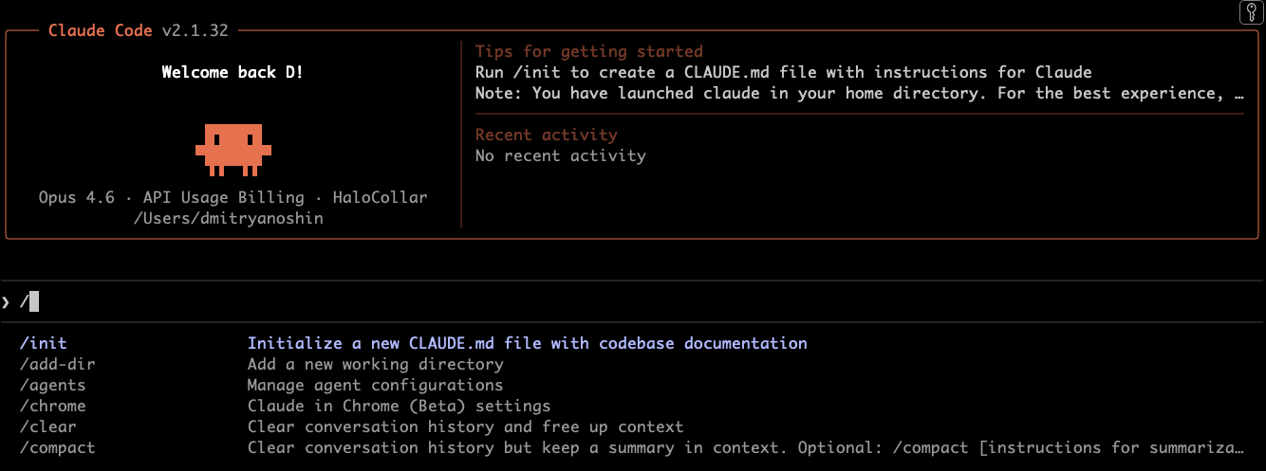Image resolution: width=1266 pixels, height=471 pixels.
Task: Click the "Claude Code" title label
Action: click(x=100, y=30)
